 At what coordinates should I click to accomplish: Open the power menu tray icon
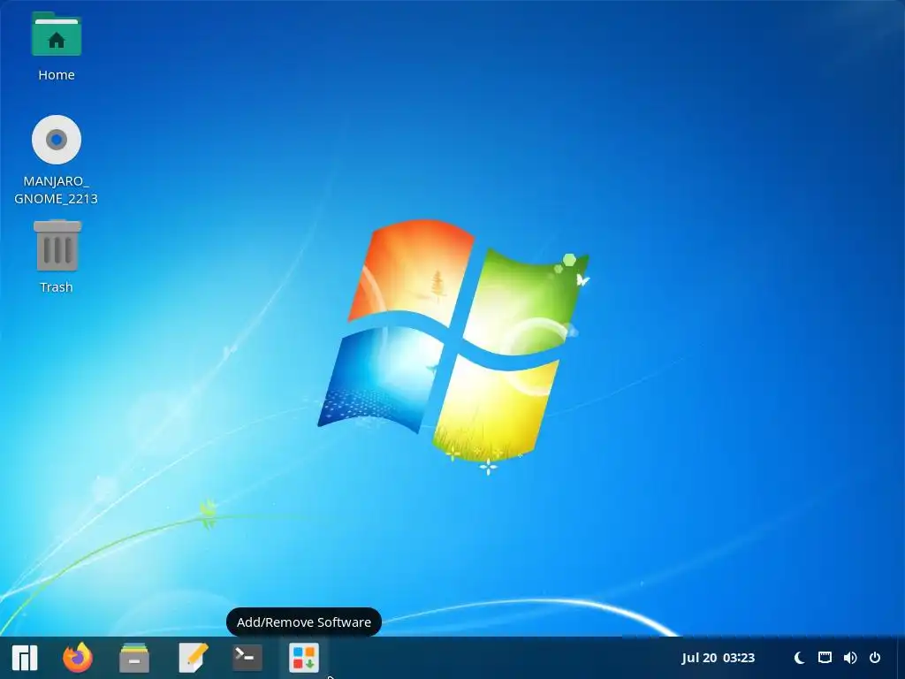(875, 658)
